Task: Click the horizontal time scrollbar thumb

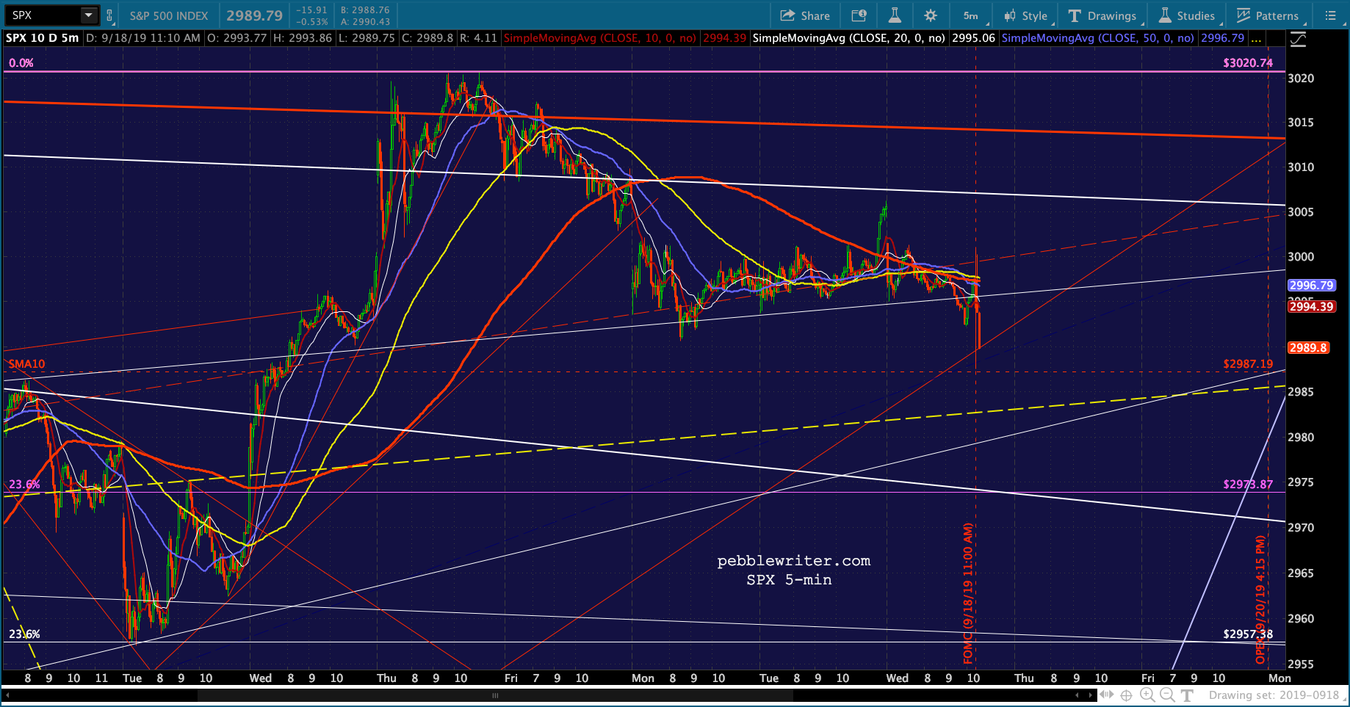Action: tap(495, 695)
